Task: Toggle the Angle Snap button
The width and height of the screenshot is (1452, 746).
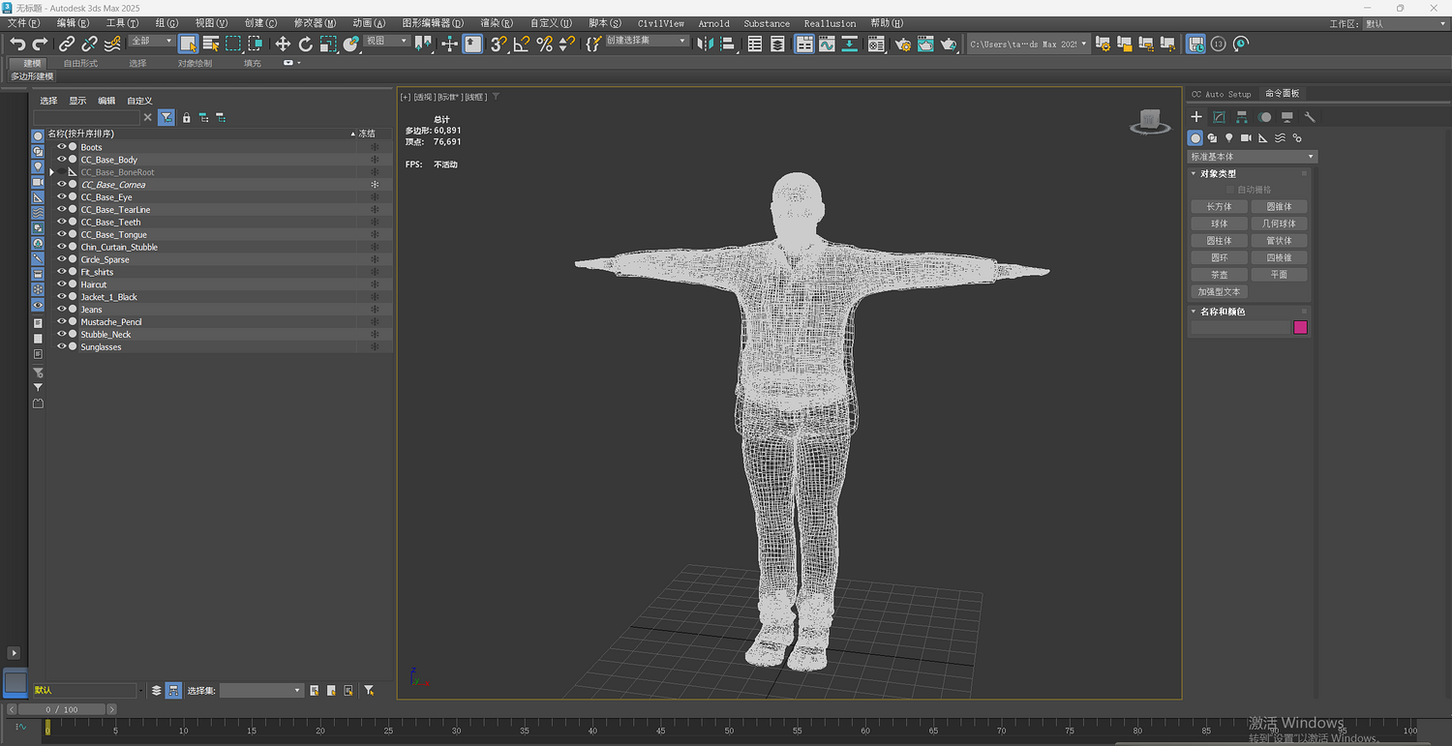Action: tap(522, 44)
